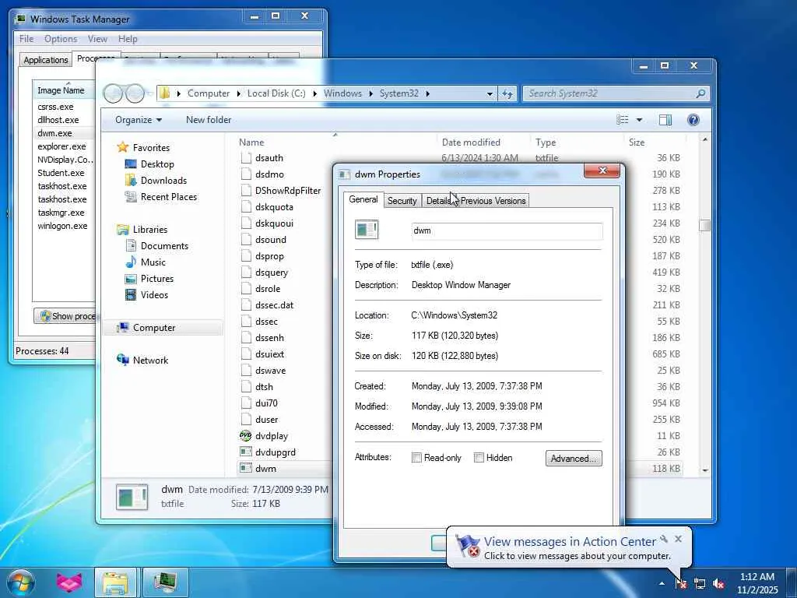Click Windows in the address bar path
The width and height of the screenshot is (797, 598).
[x=342, y=93]
